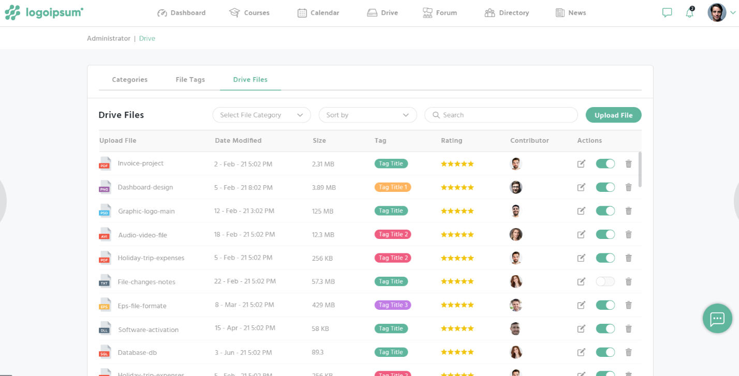The height and width of the screenshot is (376, 739).
Task: Click the search magnifier icon
Action: (436, 115)
